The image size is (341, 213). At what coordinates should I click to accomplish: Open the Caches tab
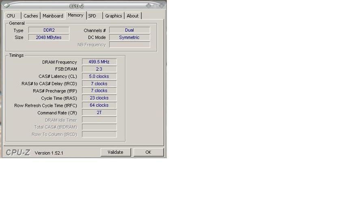coord(31,16)
